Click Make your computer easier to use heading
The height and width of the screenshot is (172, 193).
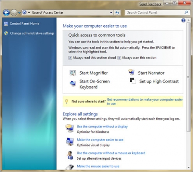click(95, 26)
